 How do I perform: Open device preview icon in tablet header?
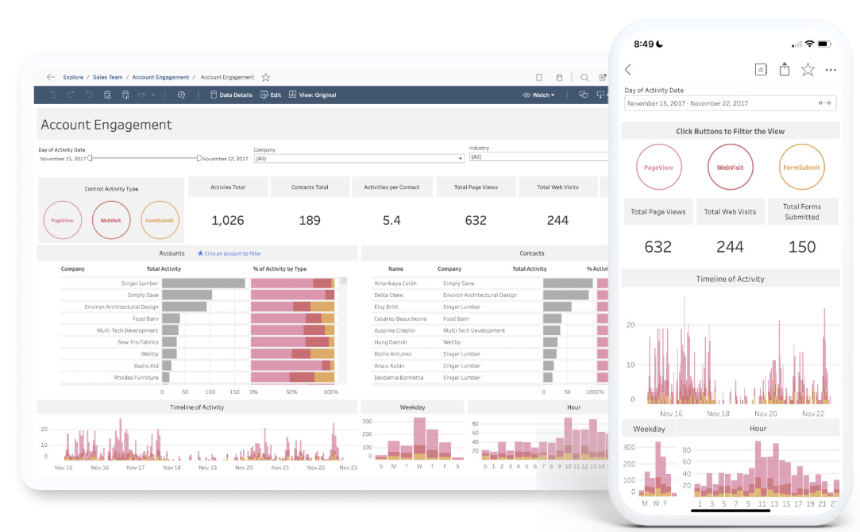pyautogui.click(x=539, y=77)
